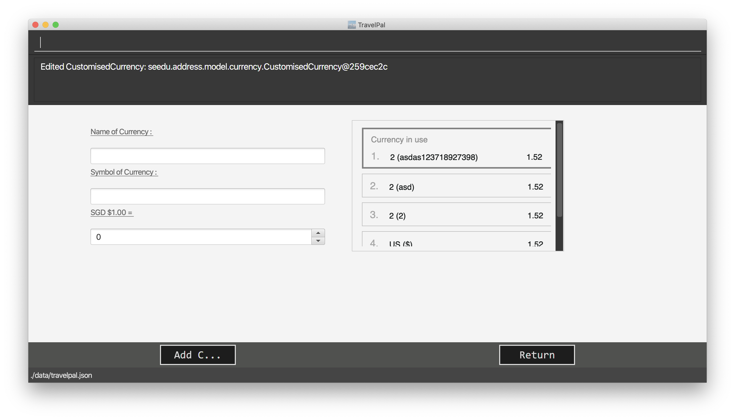Viewport: 735px width, 420px height.
Task: Click the currency list scrollbar thumb
Action: (559, 170)
